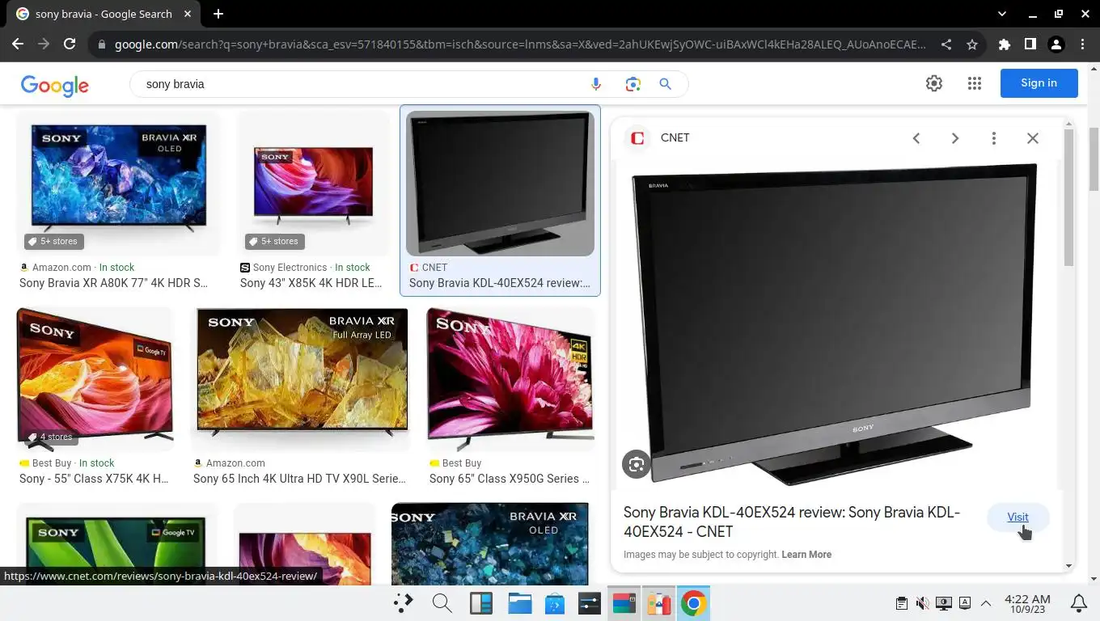Screen dimensions: 1100x621
Task: Start voice search with microphone
Action: click(596, 84)
